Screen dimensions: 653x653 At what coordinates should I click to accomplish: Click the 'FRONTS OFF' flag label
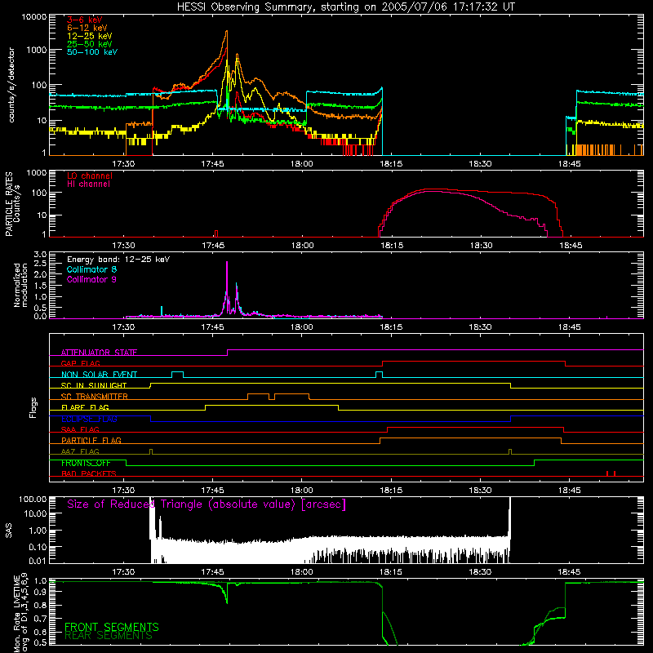(86, 463)
